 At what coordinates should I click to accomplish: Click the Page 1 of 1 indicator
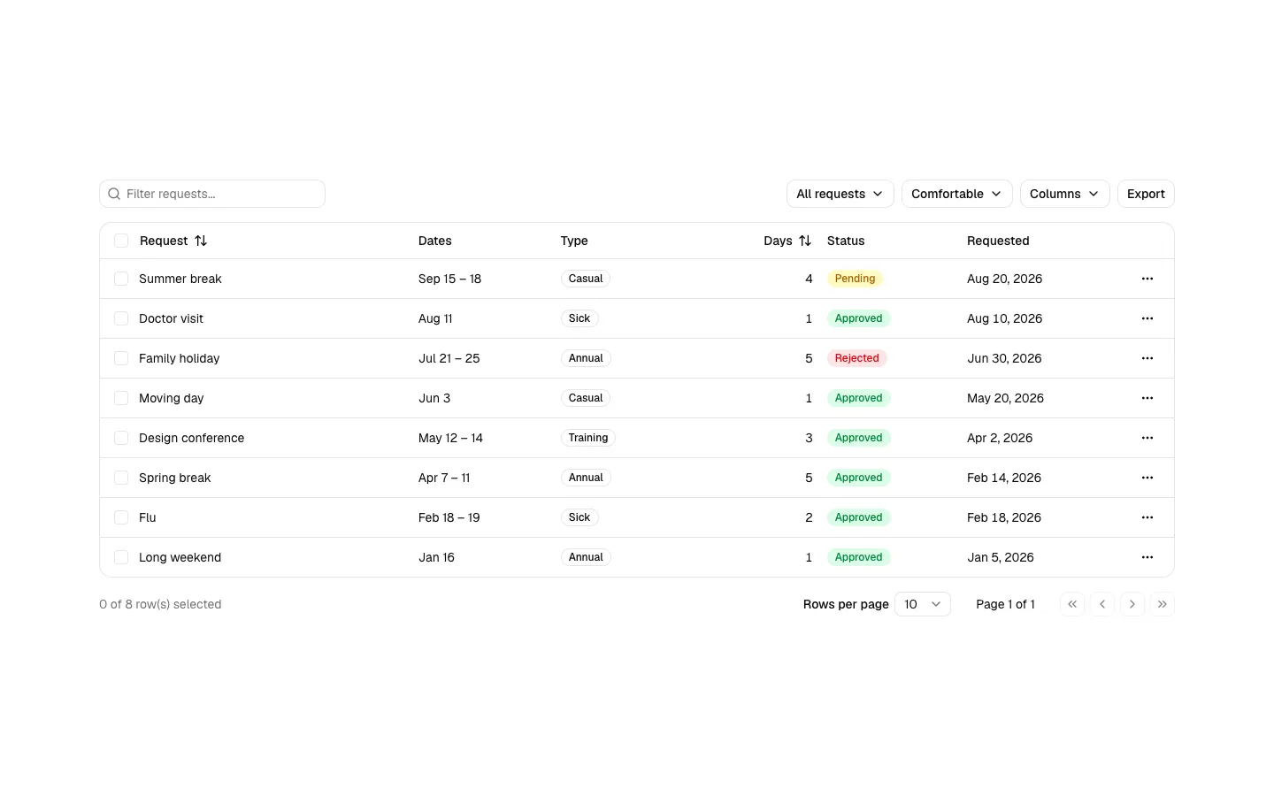pyautogui.click(x=1005, y=604)
